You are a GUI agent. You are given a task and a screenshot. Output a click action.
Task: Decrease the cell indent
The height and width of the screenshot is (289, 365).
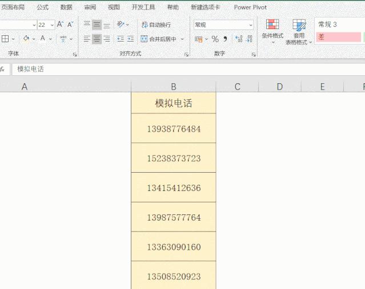[x=121, y=39]
